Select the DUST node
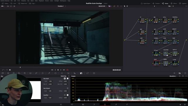Screen dimensions: 188x106 coord(156,63)
